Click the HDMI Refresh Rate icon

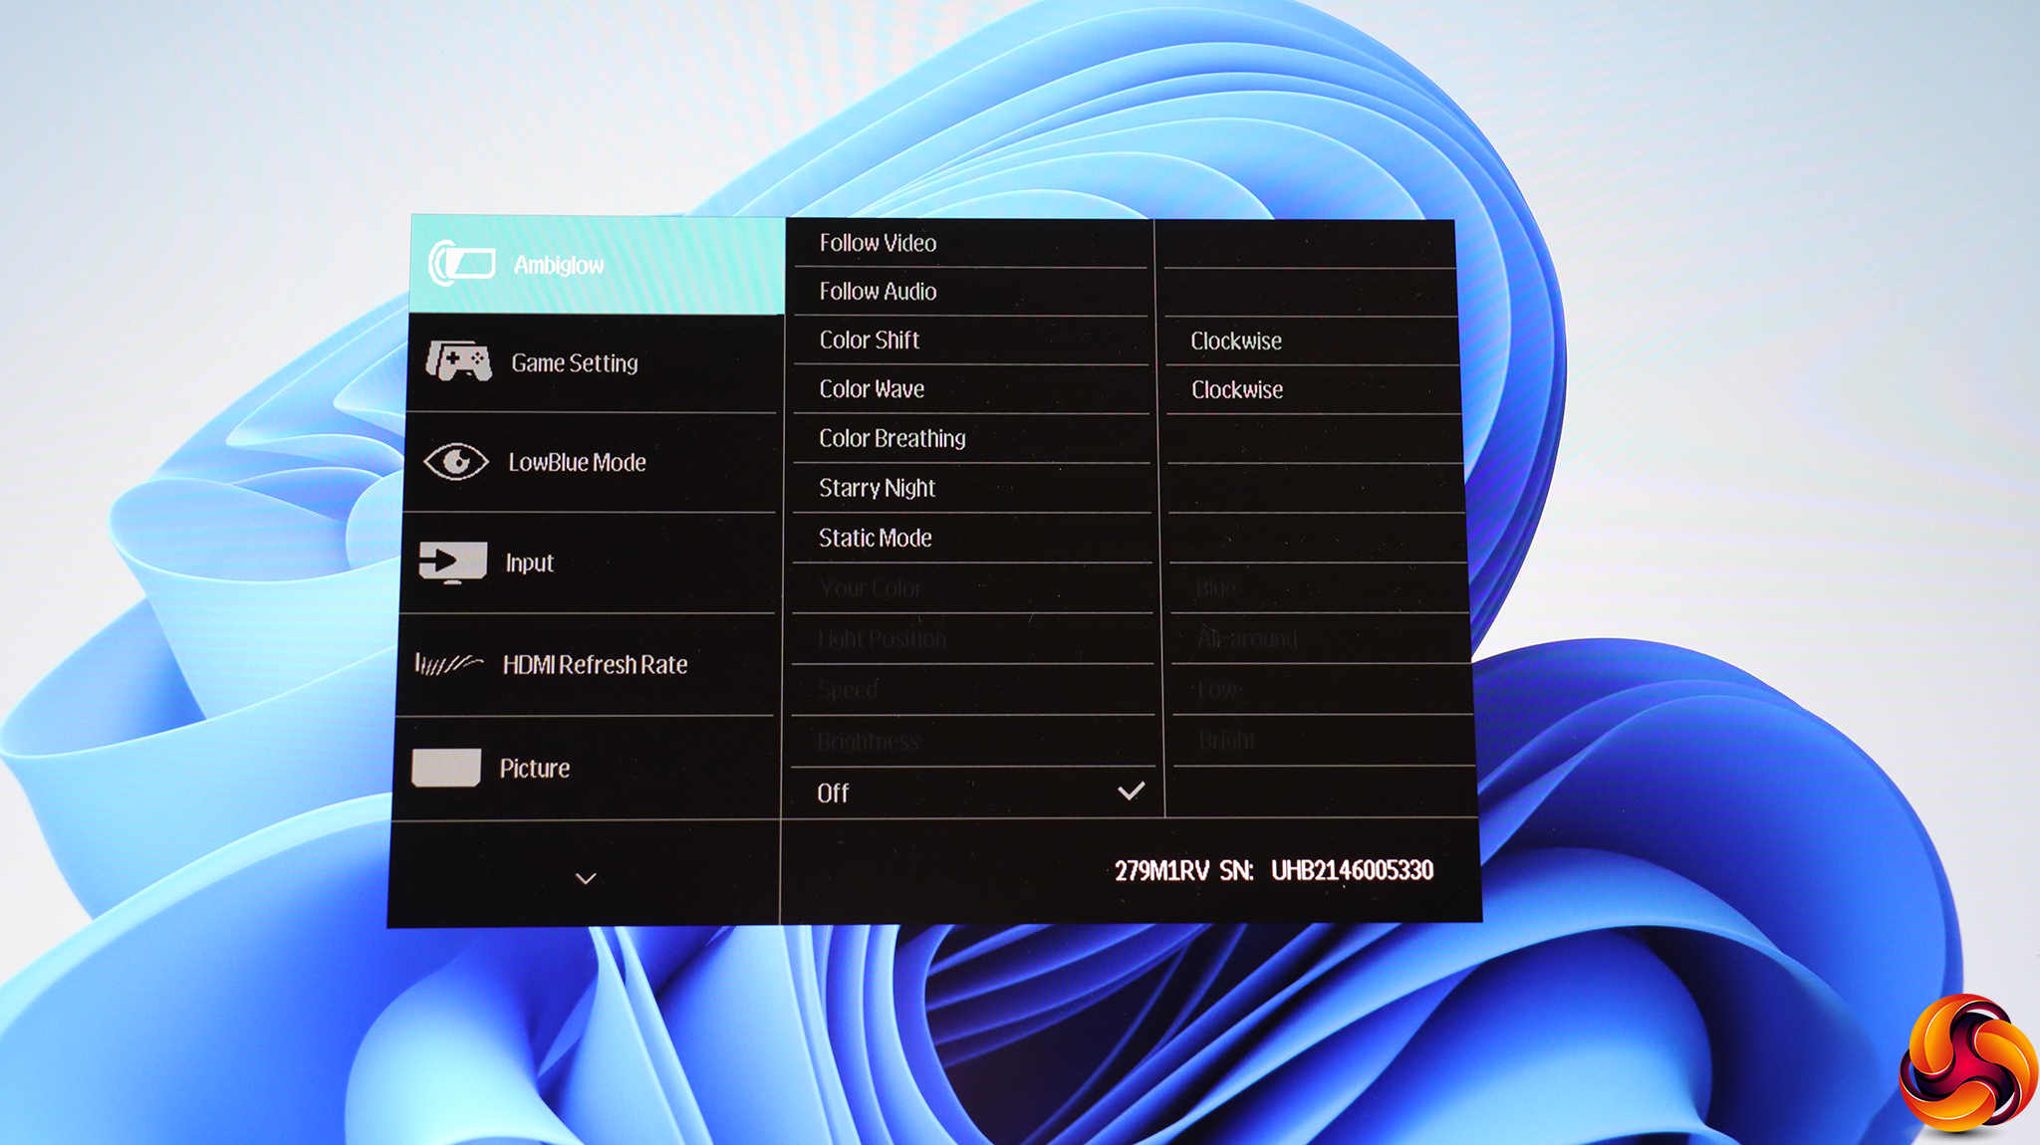coord(448,663)
